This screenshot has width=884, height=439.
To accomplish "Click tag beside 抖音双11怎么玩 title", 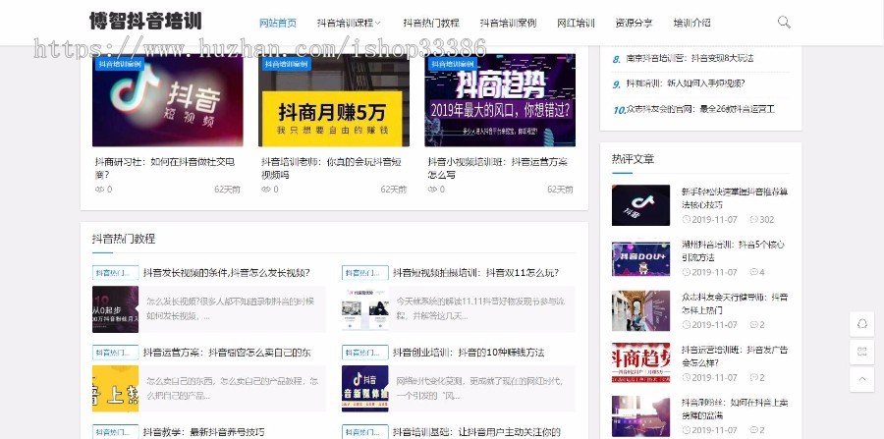I will pyautogui.click(x=364, y=273).
